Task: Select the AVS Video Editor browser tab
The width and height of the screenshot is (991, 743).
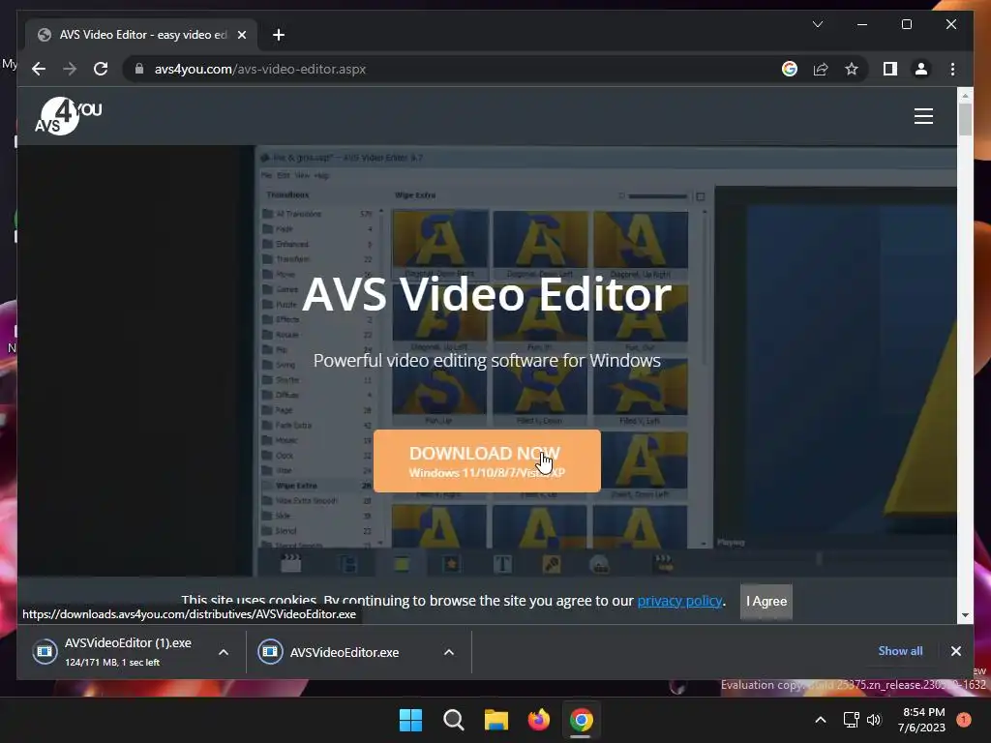Action: (141, 35)
